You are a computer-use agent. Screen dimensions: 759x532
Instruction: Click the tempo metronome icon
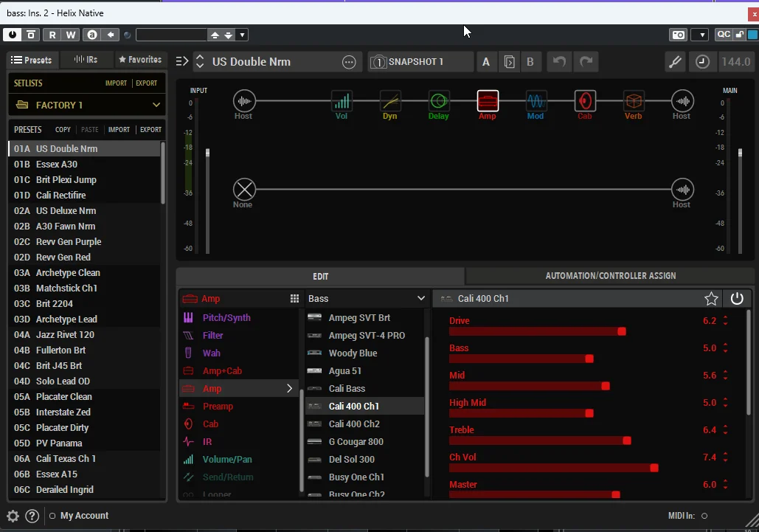[702, 62]
